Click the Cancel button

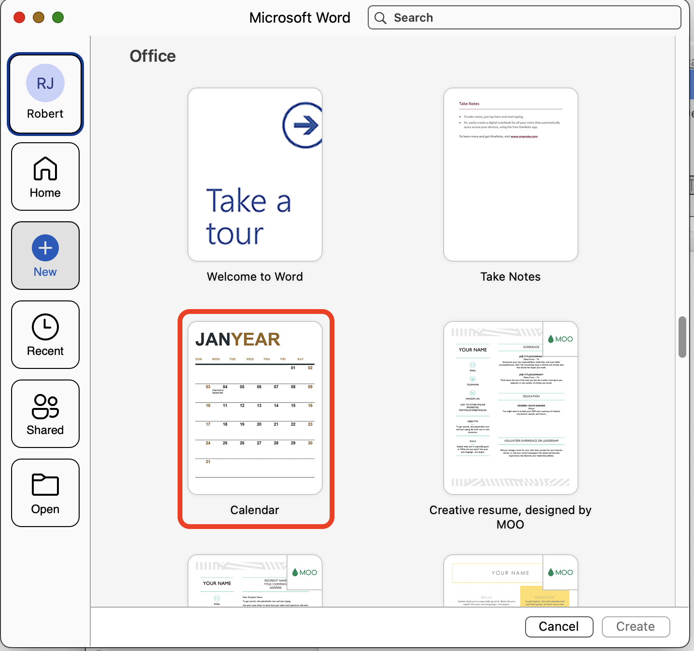click(x=559, y=626)
